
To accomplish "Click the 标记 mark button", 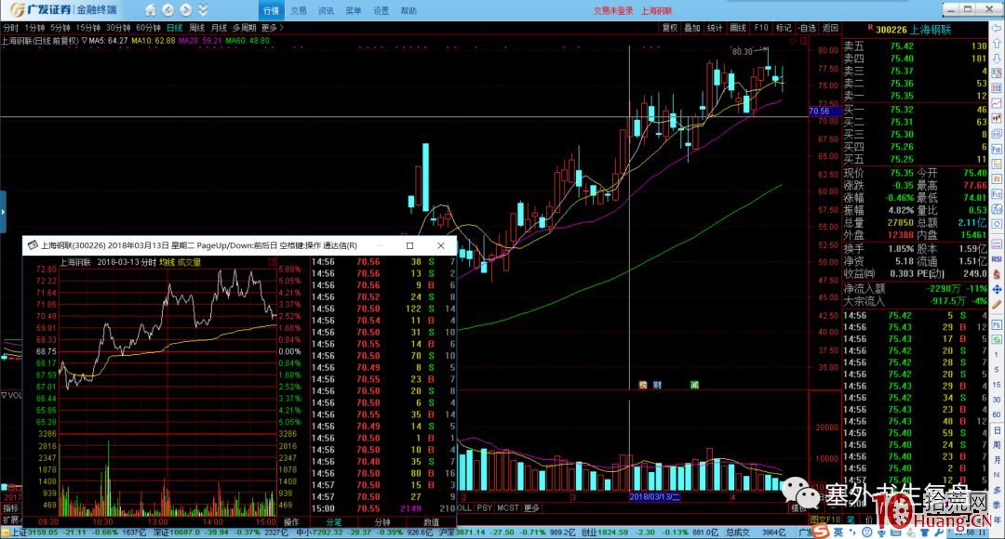I will click(784, 28).
